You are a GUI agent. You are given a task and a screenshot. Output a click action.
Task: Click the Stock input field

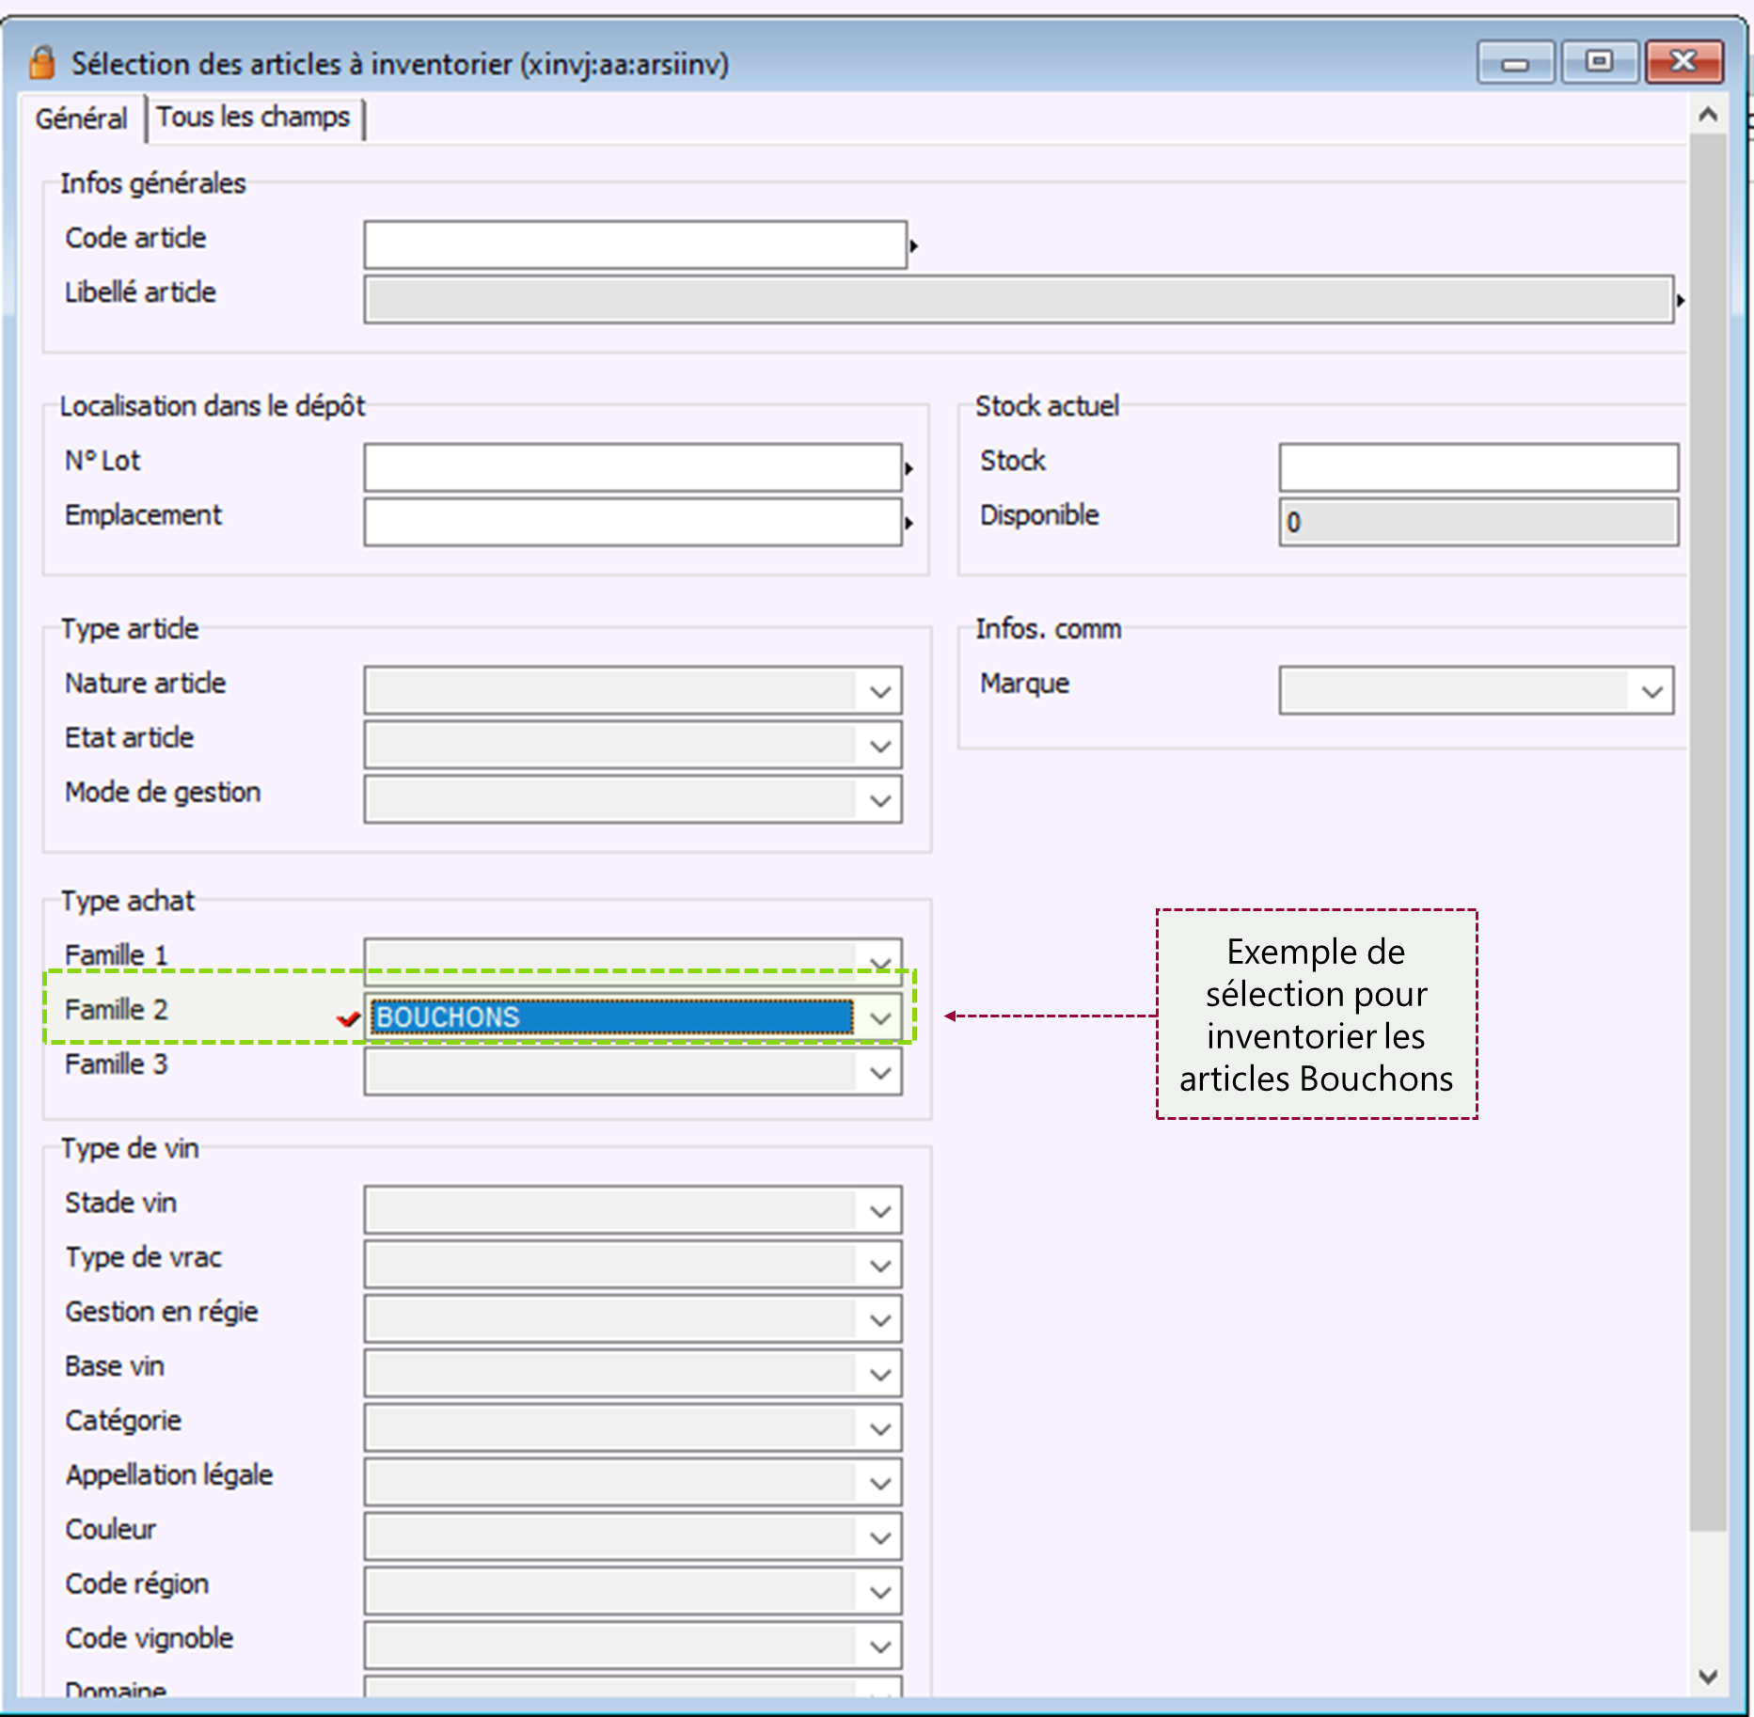pyautogui.click(x=1477, y=468)
